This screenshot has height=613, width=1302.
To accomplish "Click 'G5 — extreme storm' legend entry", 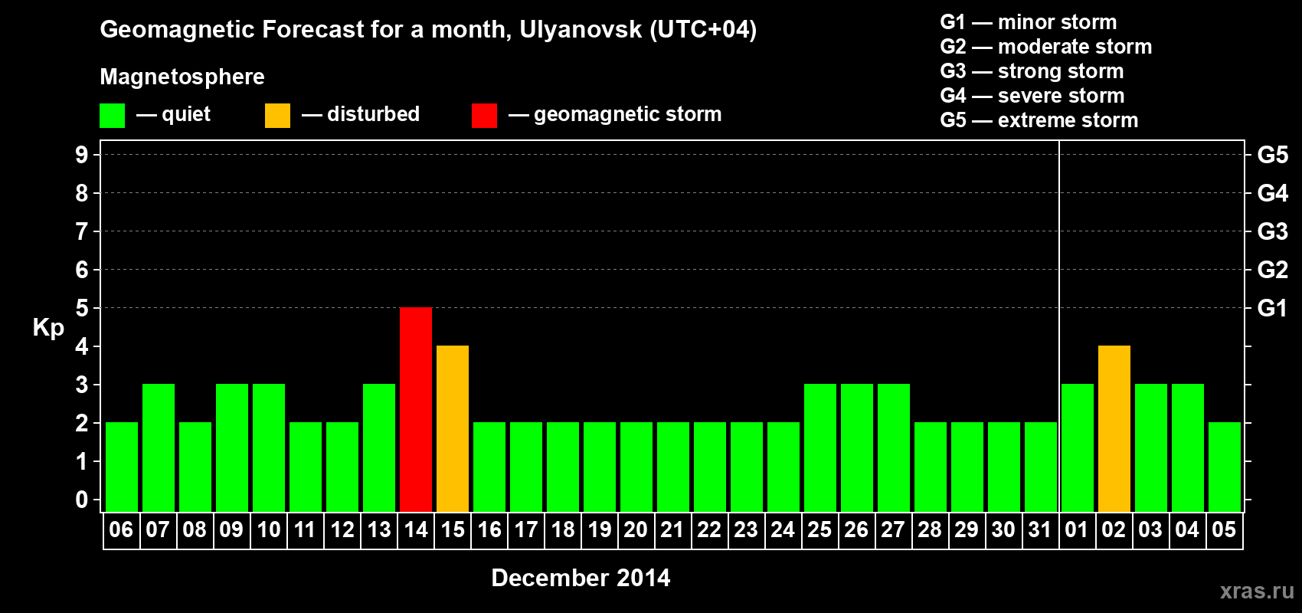I will point(1039,120).
